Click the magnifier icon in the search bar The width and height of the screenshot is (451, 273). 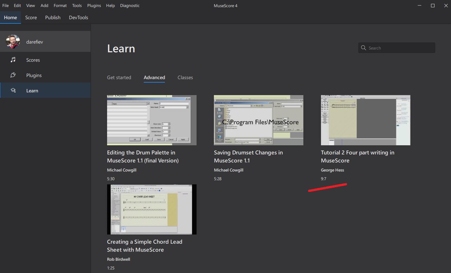click(x=363, y=48)
